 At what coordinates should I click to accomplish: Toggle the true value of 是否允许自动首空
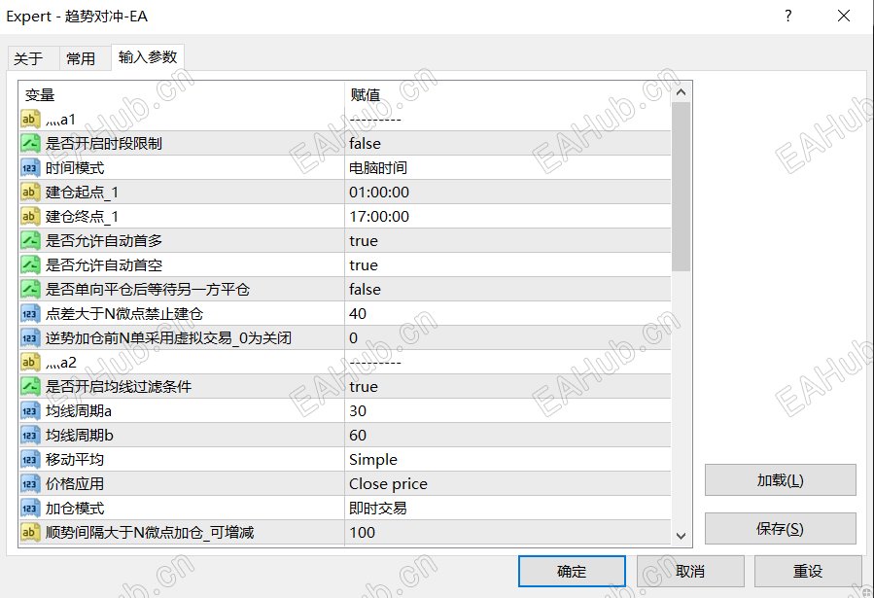[507, 264]
